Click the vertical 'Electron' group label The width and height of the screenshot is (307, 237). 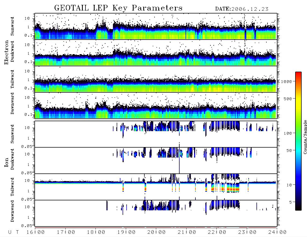pyautogui.click(x=6, y=52)
